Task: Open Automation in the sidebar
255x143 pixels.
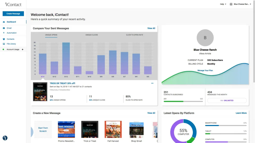Action: point(11,33)
